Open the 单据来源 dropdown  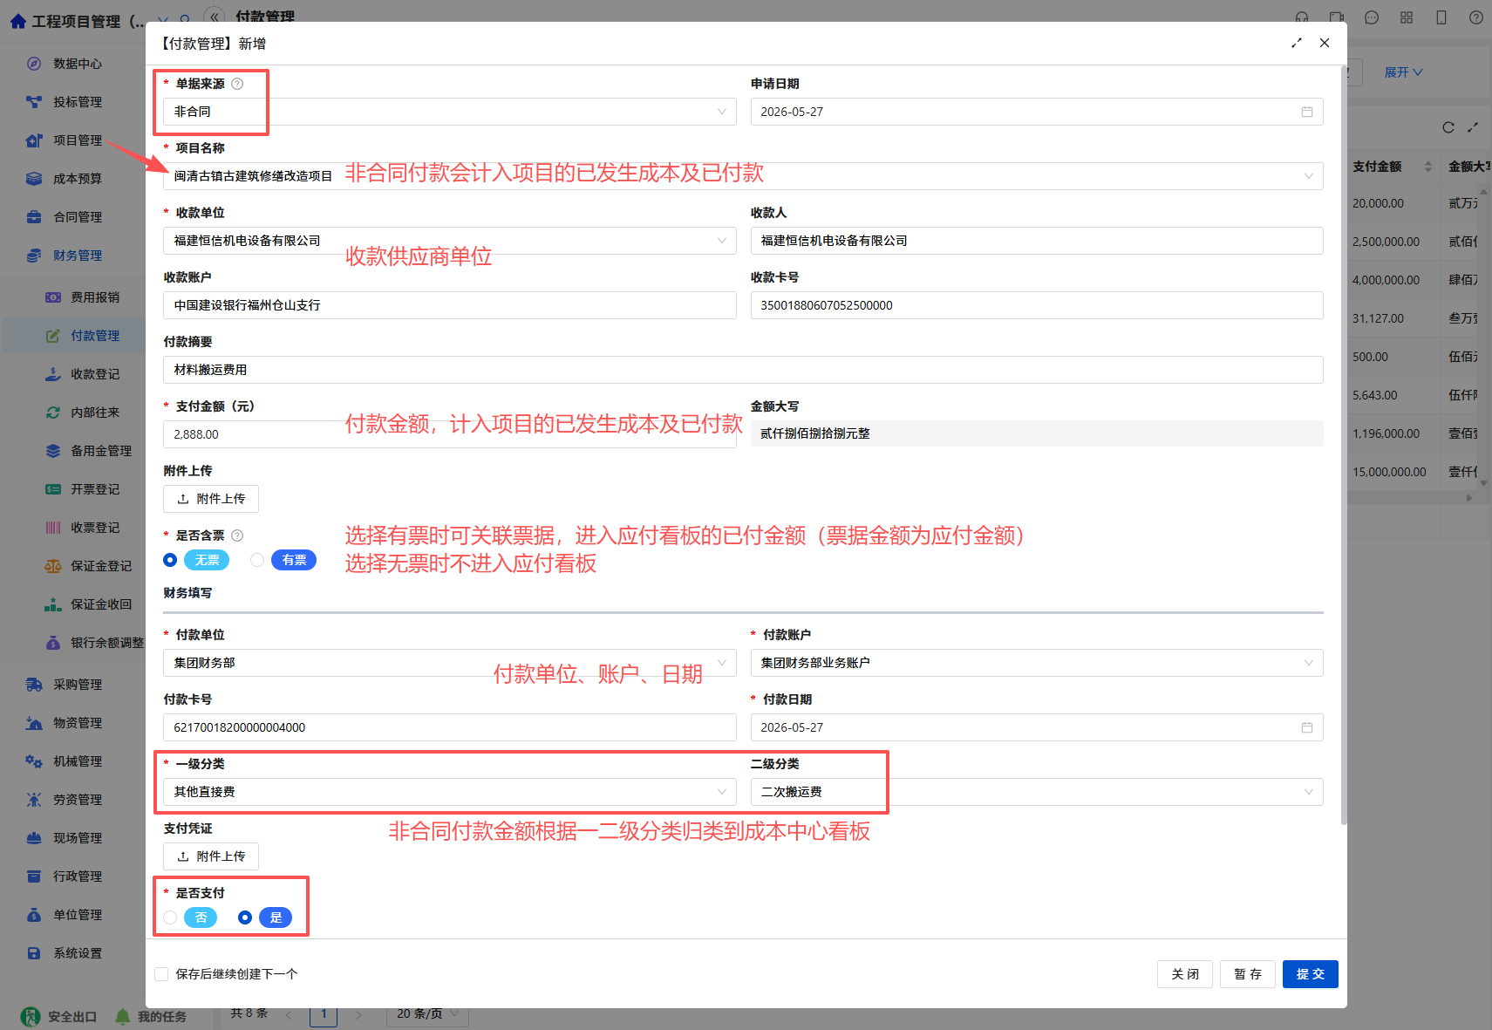pyautogui.click(x=450, y=112)
